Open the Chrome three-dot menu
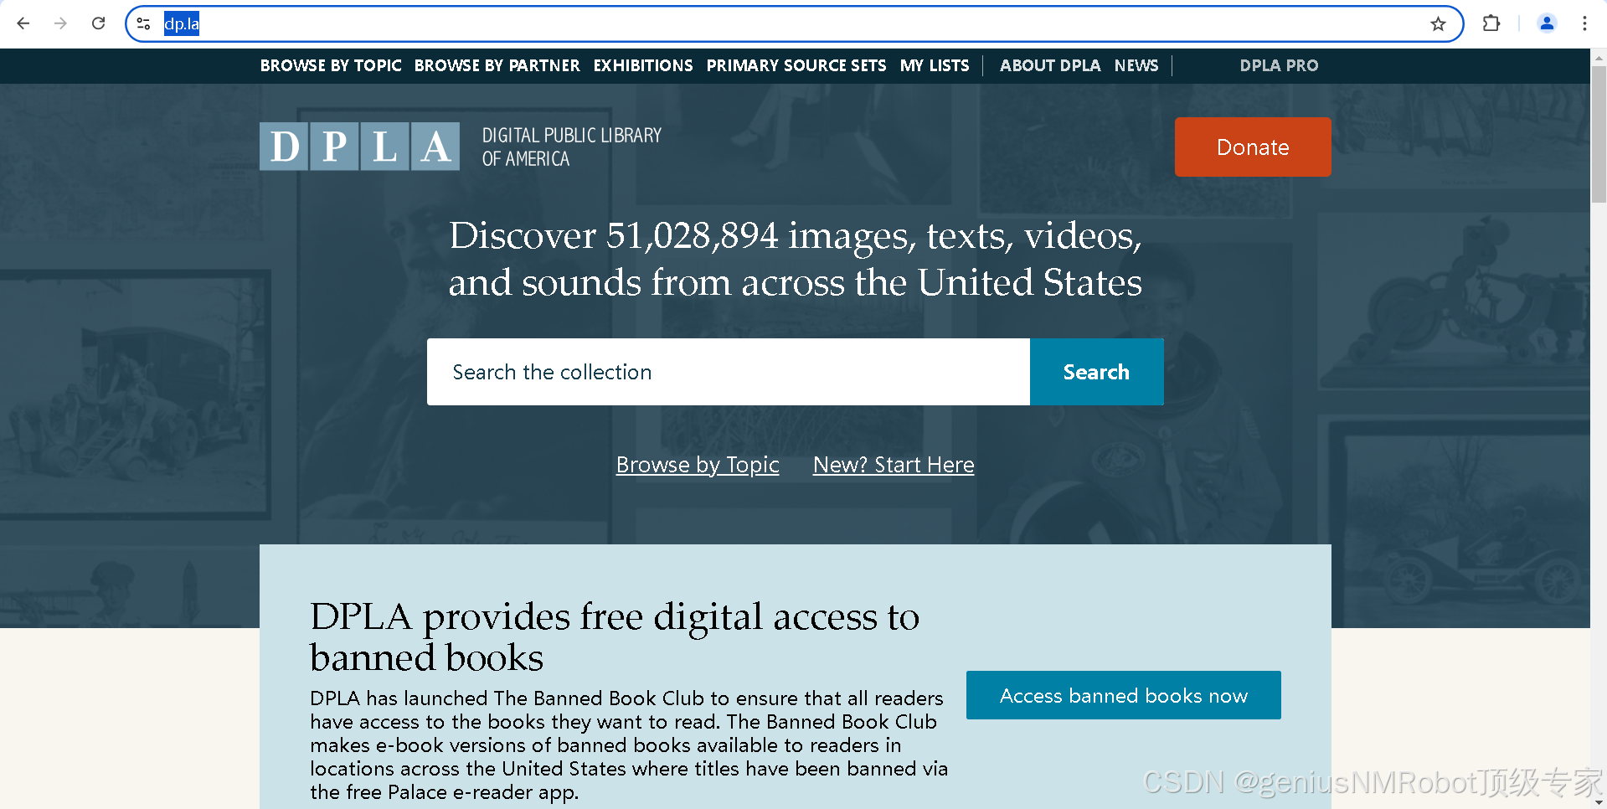The height and width of the screenshot is (809, 1607). pyautogui.click(x=1584, y=23)
